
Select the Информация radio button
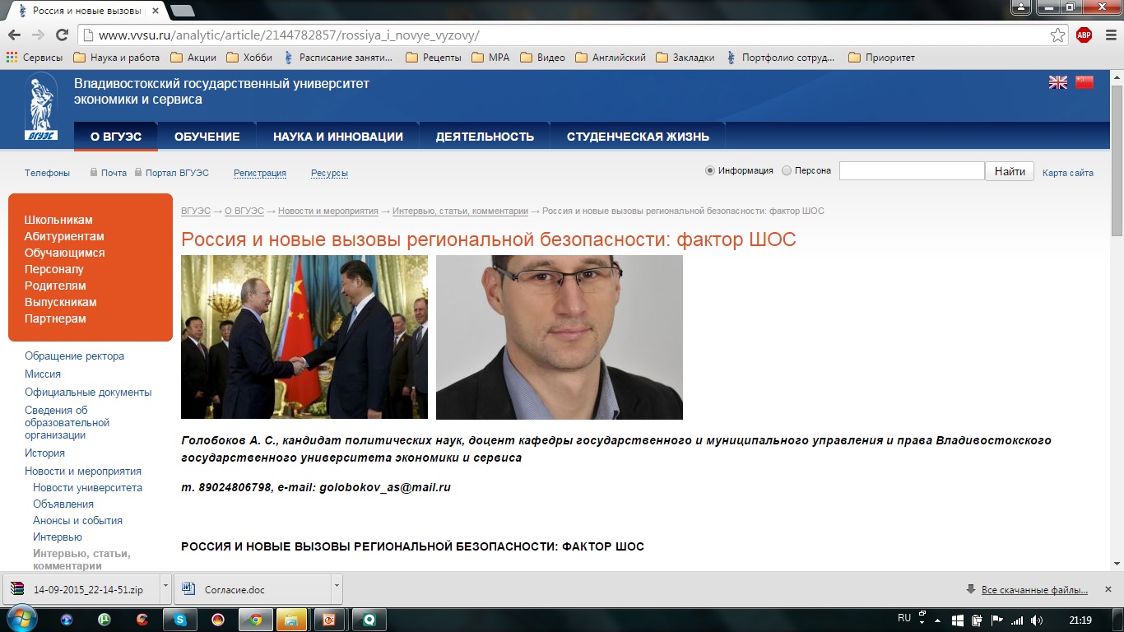point(710,171)
